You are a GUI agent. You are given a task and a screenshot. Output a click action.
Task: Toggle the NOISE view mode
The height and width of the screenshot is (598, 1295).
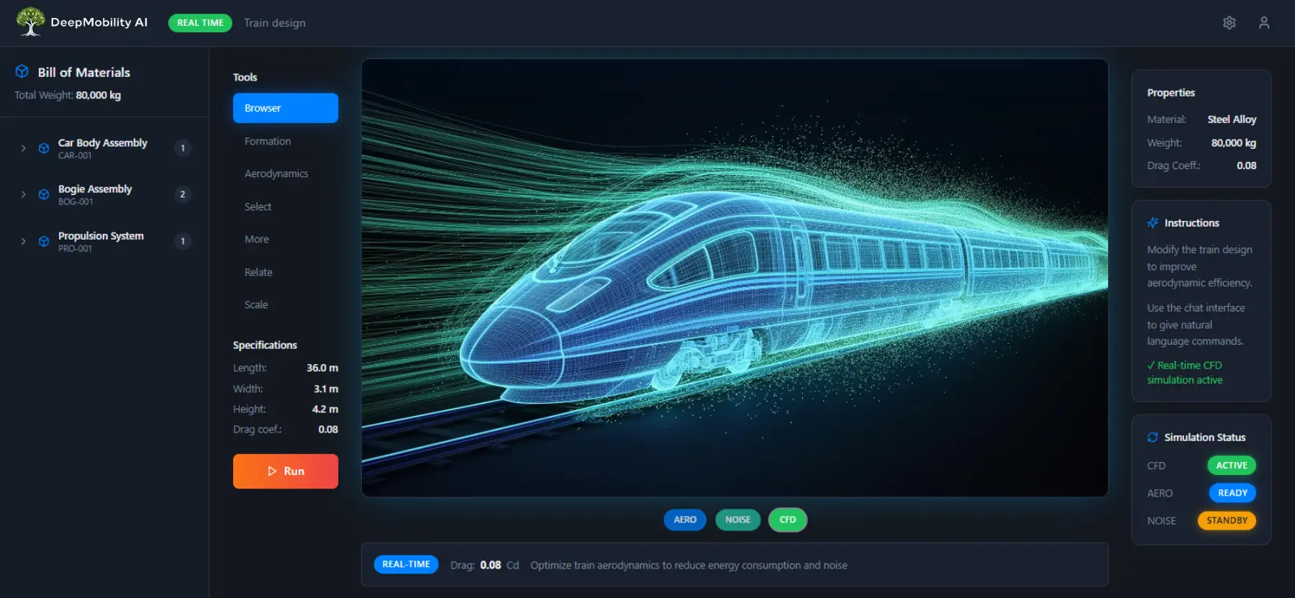[738, 520]
